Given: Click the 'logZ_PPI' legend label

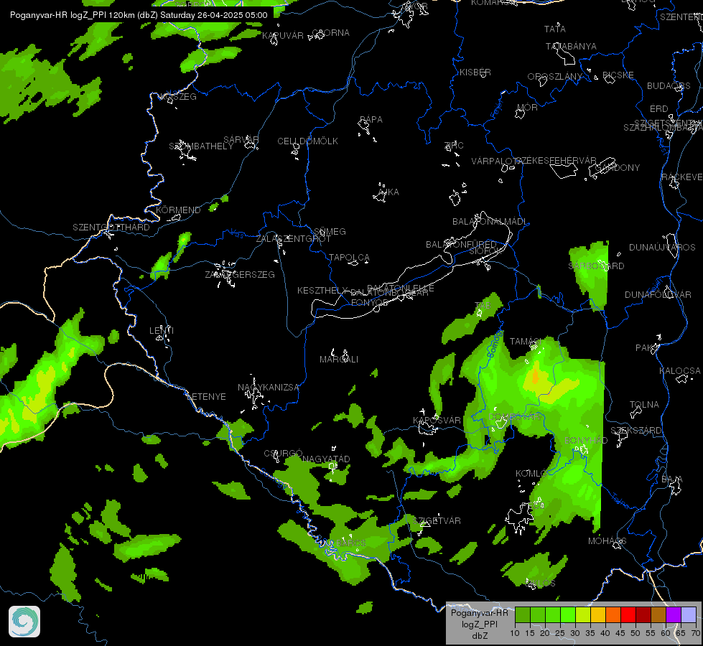Looking at the screenshot, I should [479, 624].
